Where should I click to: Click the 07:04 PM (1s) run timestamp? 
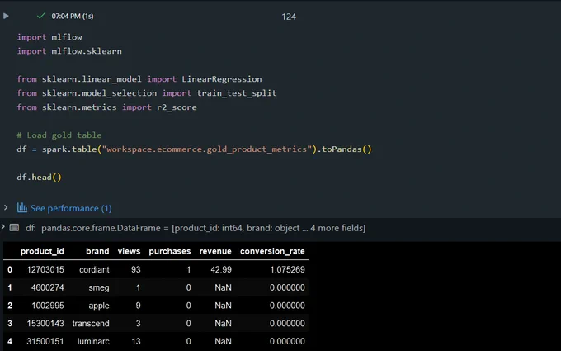[x=73, y=17]
